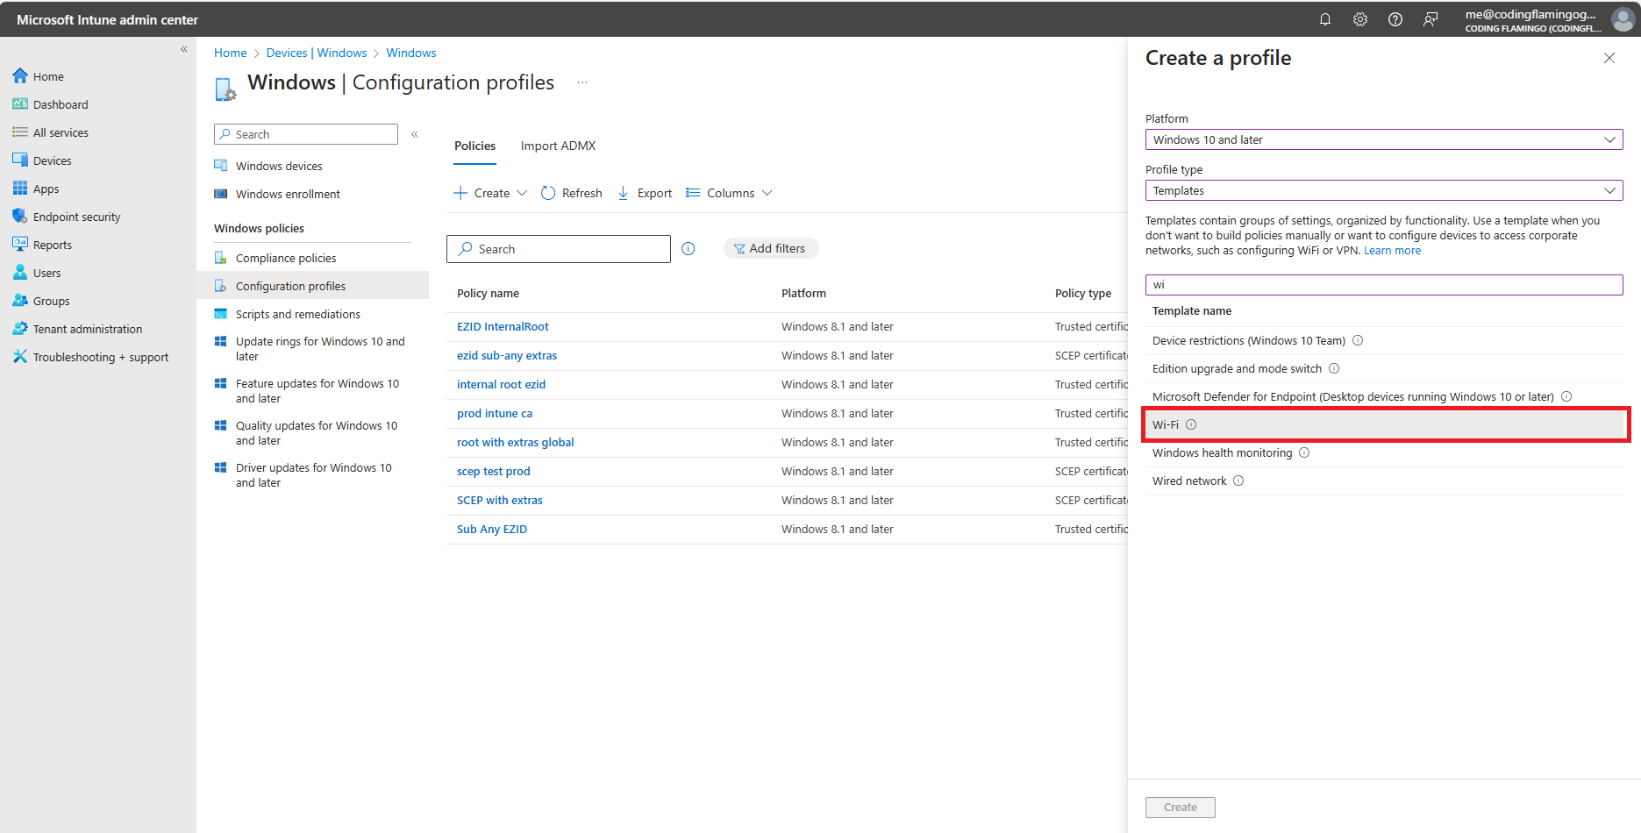Open Groups in sidebar
This screenshot has height=833, width=1641.
(41, 301)
